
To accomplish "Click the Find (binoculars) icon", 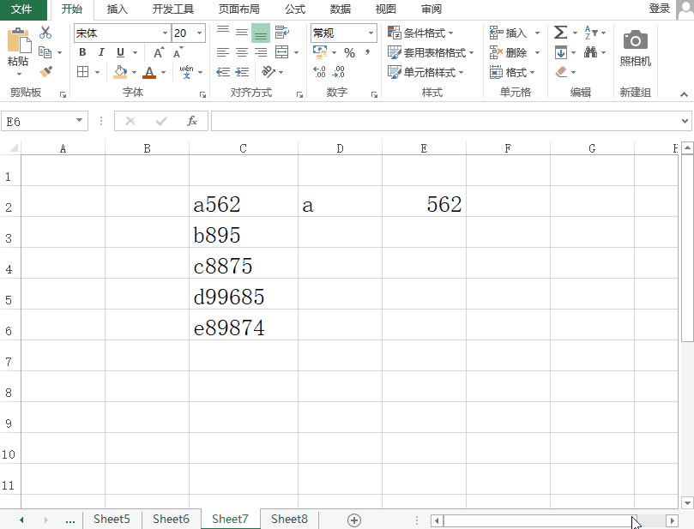I will (x=592, y=51).
